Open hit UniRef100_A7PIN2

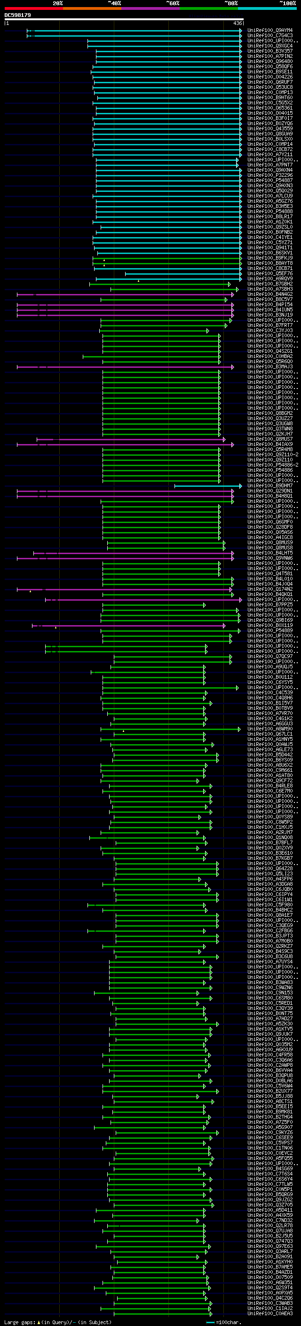(270, 56)
